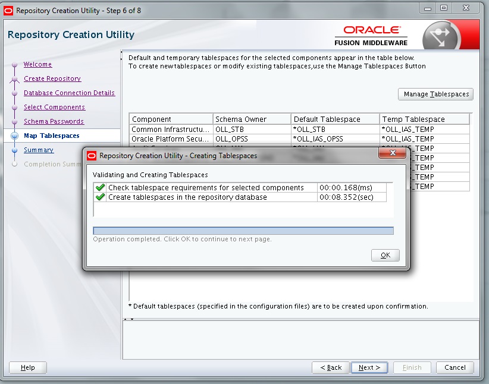Open the Create Repository step
Viewport: 489px width, 384px height.
point(52,78)
